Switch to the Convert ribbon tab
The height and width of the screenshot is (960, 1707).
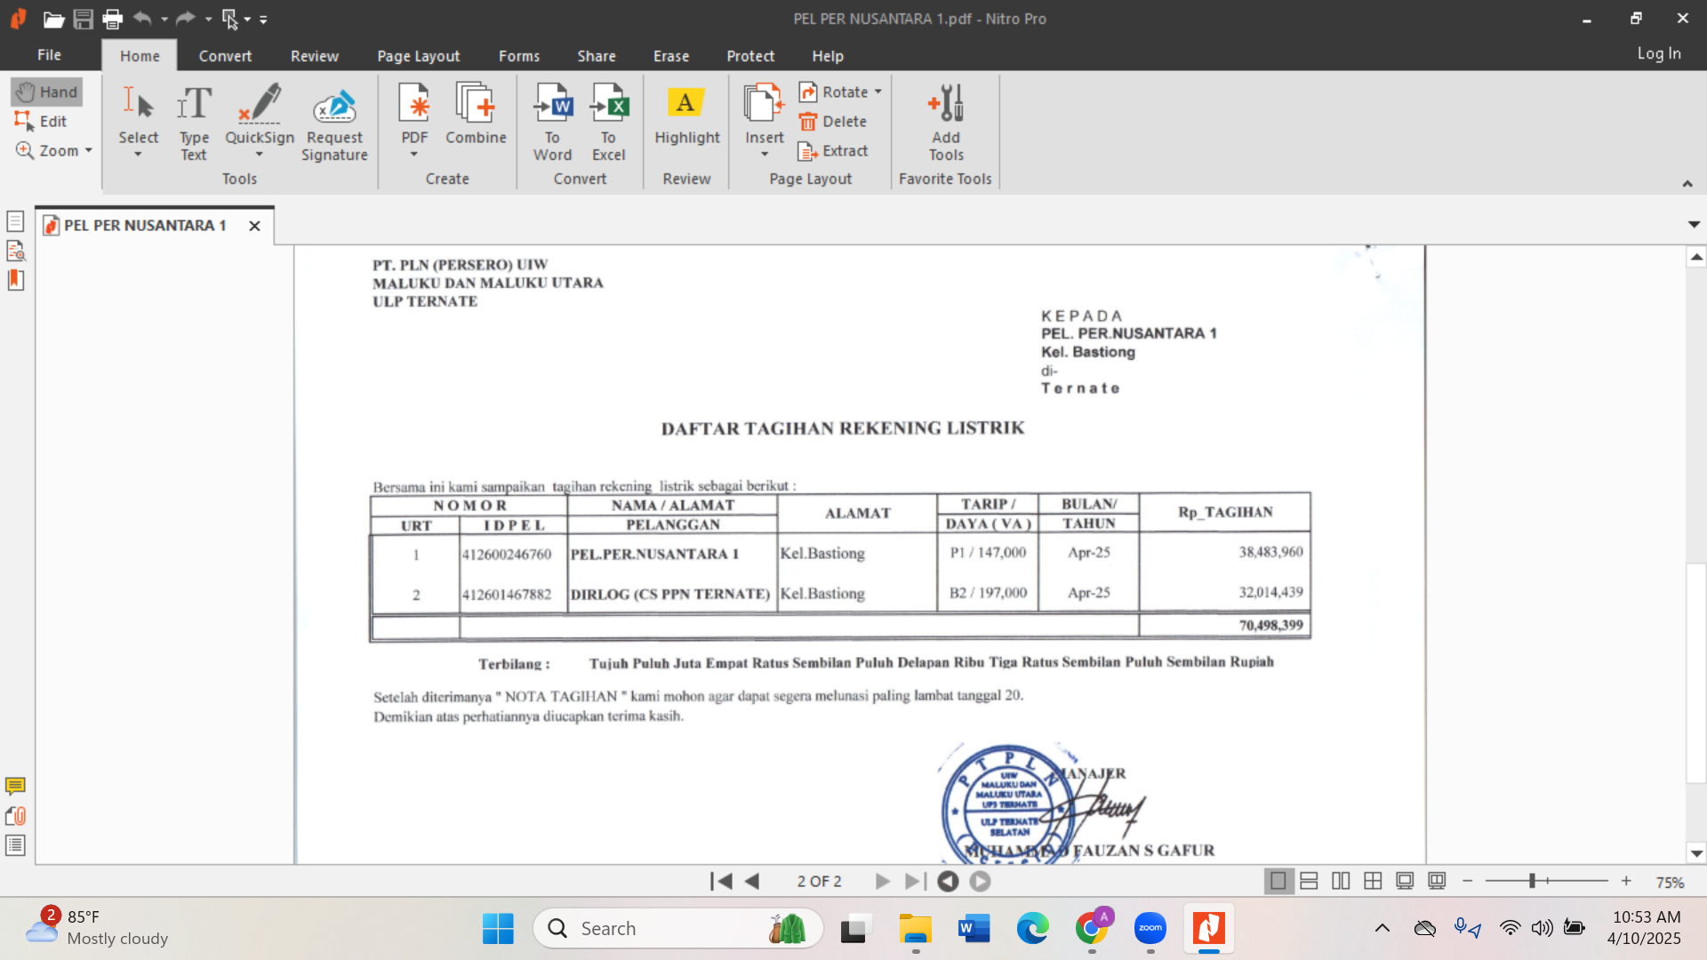225,55
